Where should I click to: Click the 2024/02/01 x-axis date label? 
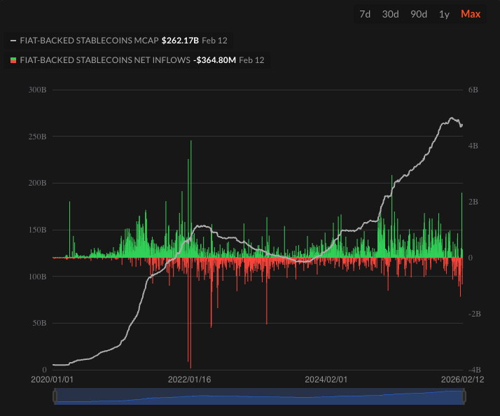[x=326, y=379]
